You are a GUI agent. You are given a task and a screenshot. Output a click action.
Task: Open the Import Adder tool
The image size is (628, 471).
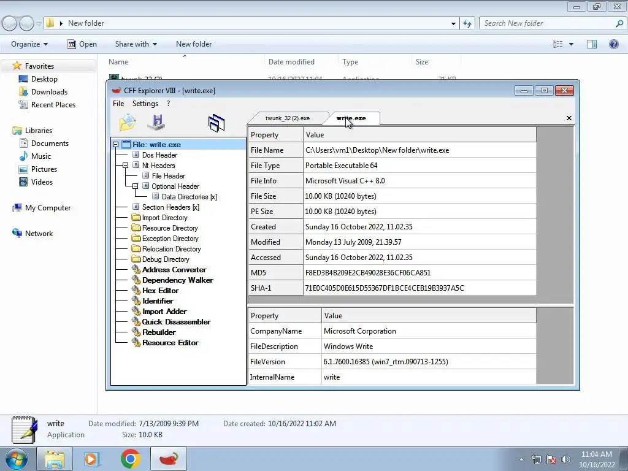pos(164,311)
